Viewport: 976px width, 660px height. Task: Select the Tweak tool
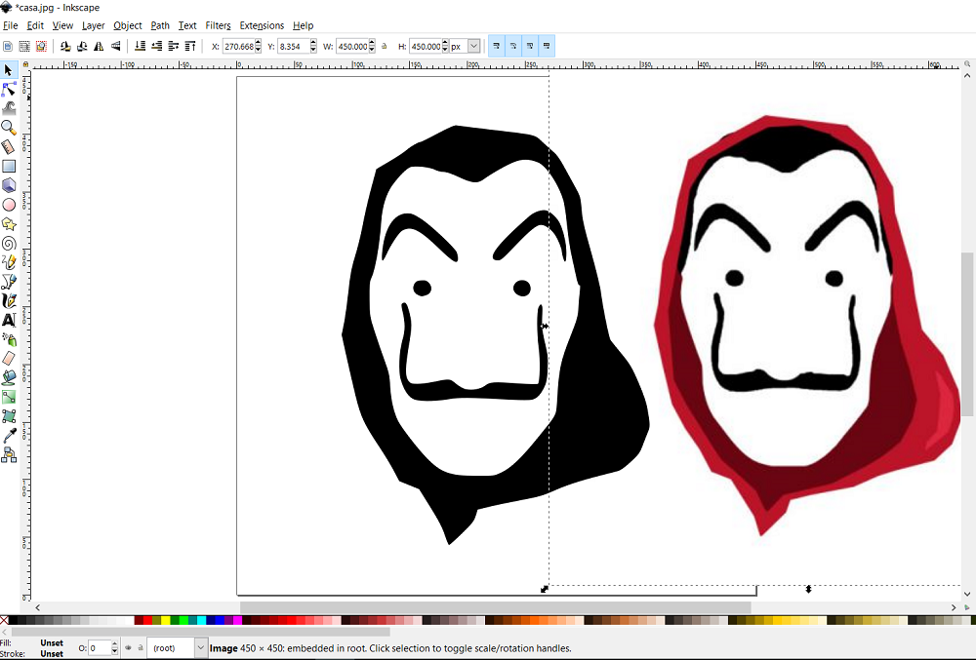pos(9,109)
